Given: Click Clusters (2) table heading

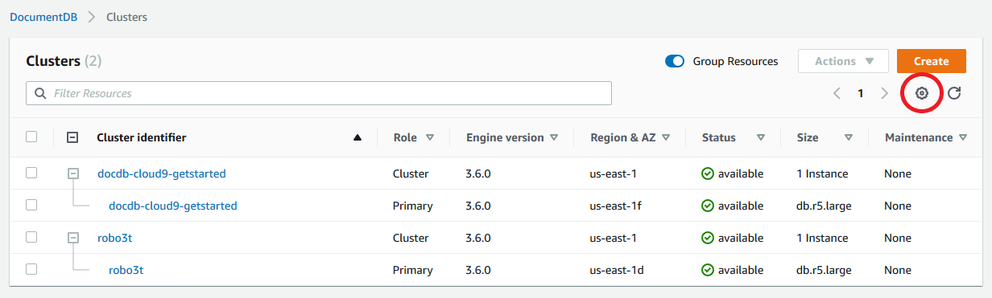Looking at the screenshot, I should tap(64, 61).
